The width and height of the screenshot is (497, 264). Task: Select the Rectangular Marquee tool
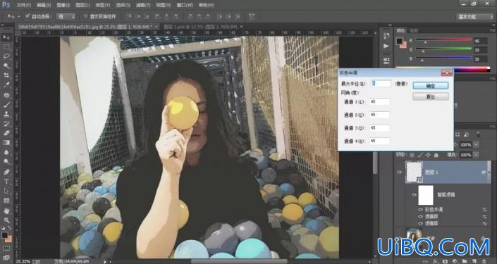coord(6,47)
